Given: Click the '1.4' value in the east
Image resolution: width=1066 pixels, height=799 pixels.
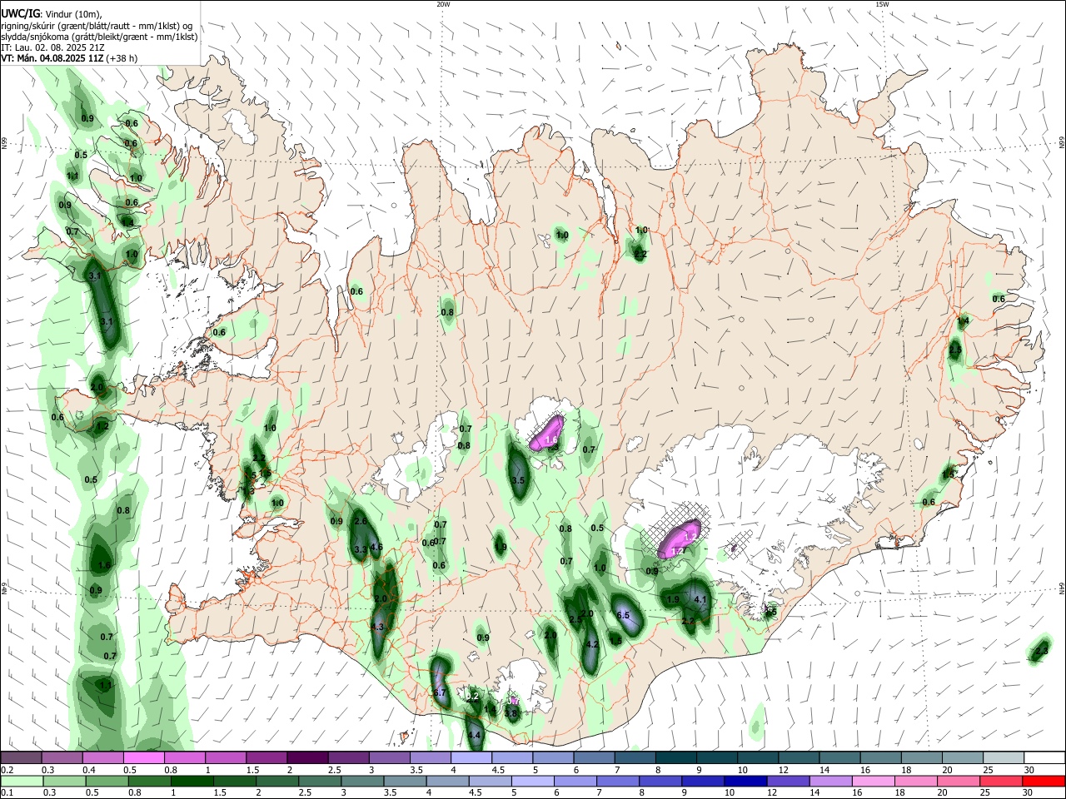Looking at the screenshot, I should coord(964,320).
